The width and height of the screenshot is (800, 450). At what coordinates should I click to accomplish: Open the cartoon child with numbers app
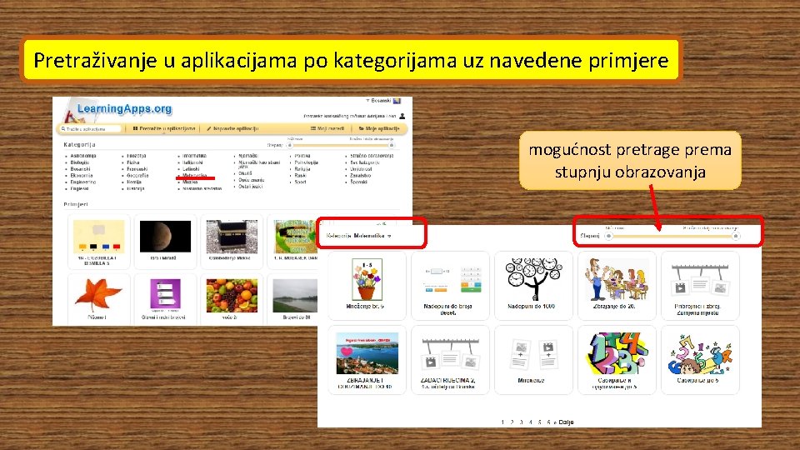(700, 360)
